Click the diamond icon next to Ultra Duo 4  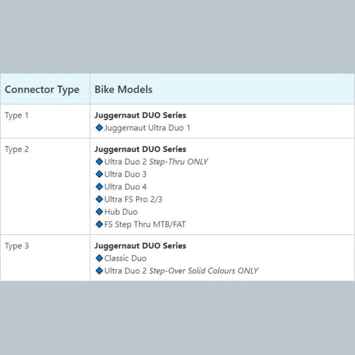tap(99, 187)
